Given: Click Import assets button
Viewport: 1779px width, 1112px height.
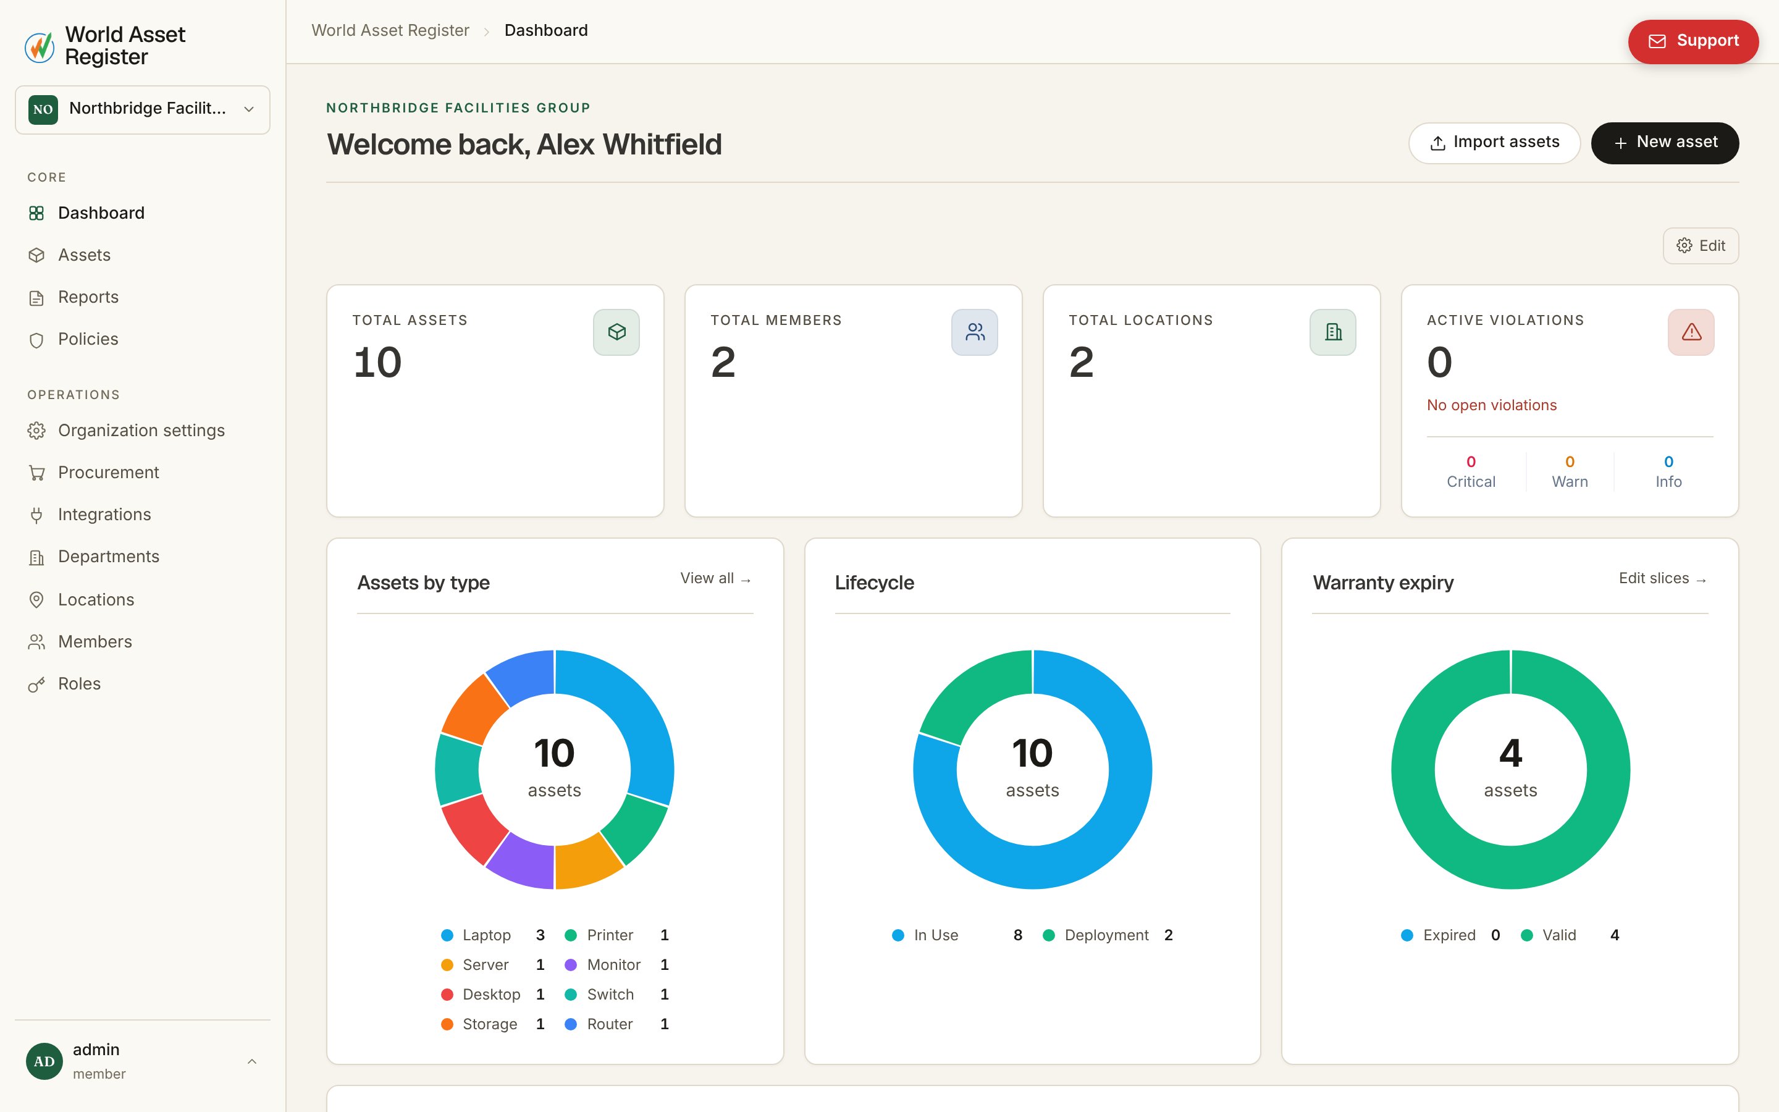Looking at the screenshot, I should click(1494, 143).
